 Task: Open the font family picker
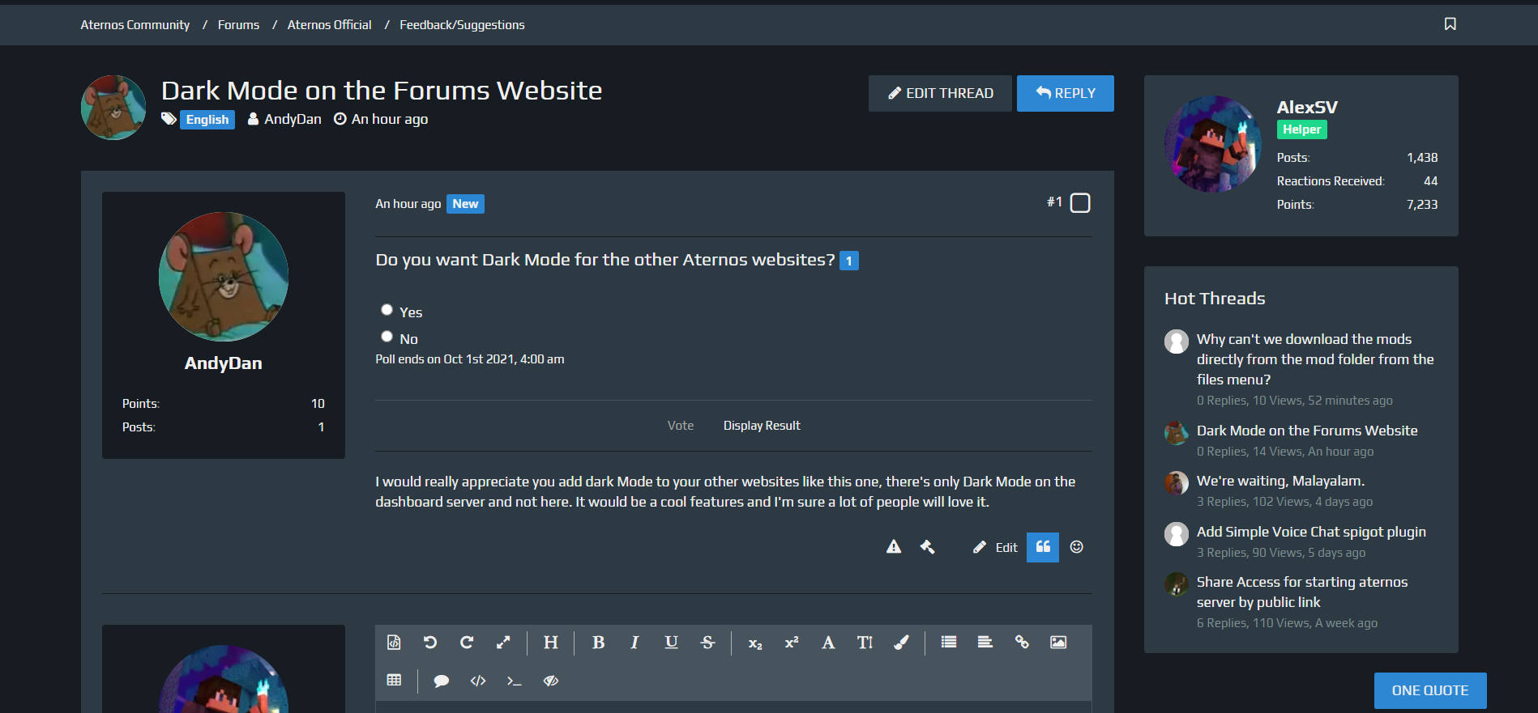(828, 643)
